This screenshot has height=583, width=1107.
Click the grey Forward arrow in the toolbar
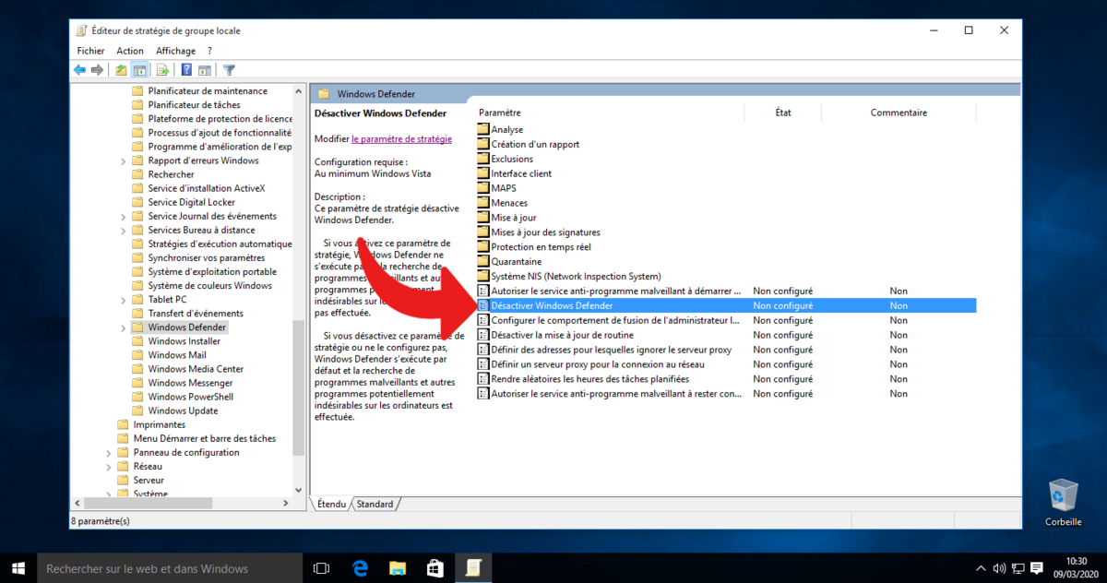coord(97,70)
